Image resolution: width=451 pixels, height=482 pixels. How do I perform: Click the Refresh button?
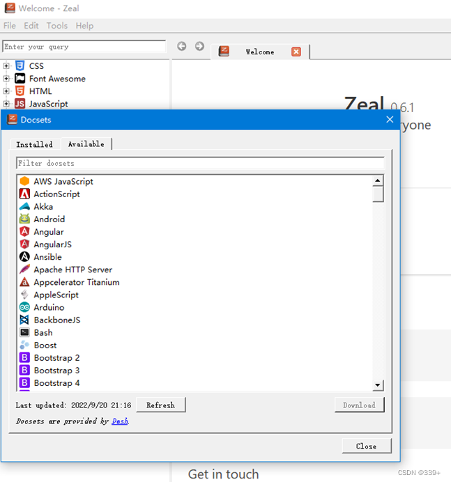pyautogui.click(x=161, y=405)
